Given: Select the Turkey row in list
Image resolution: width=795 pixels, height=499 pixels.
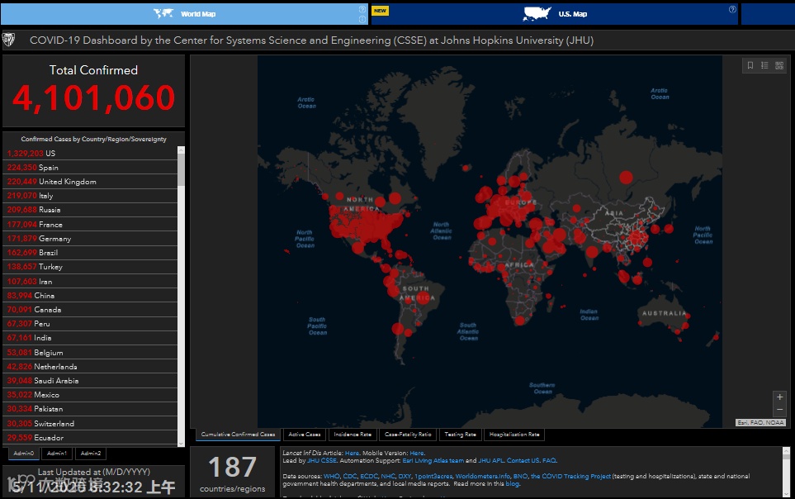Looking at the screenshot, I should tap(90, 267).
